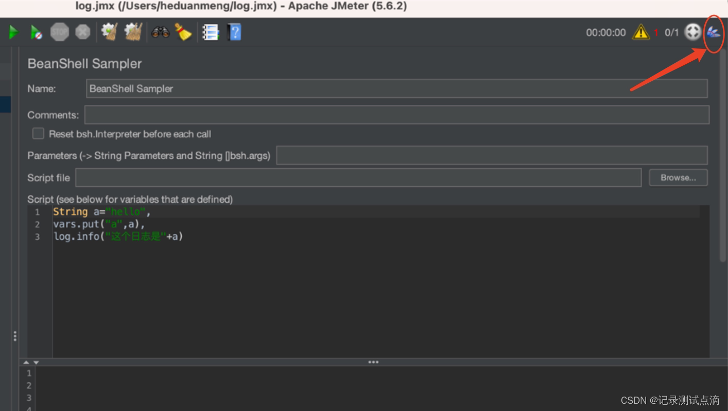Click the three-dot handle above log panel

(x=373, y=362)
